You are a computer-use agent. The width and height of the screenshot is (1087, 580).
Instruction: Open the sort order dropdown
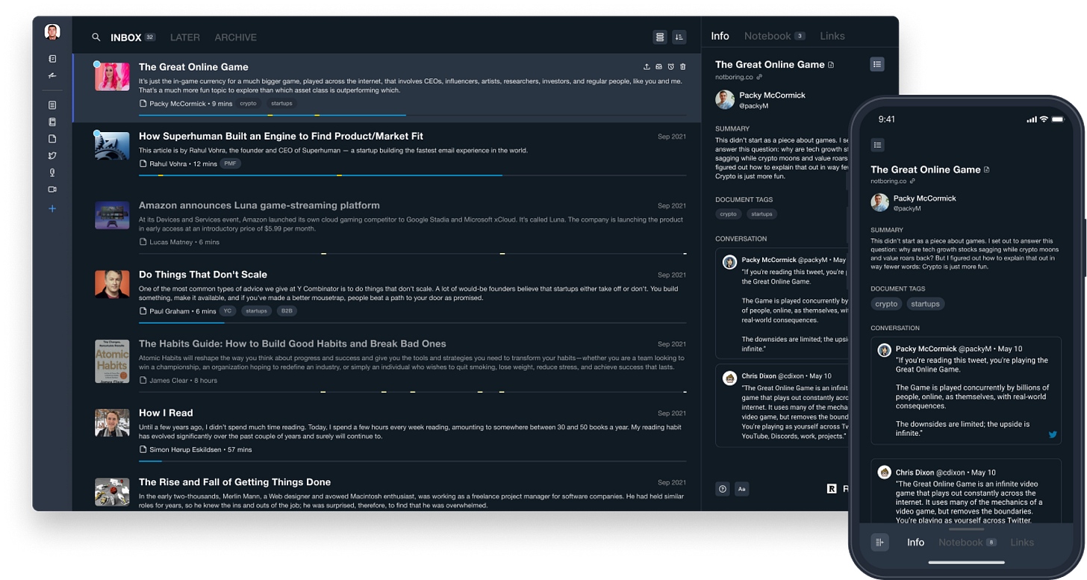point(679,37)
